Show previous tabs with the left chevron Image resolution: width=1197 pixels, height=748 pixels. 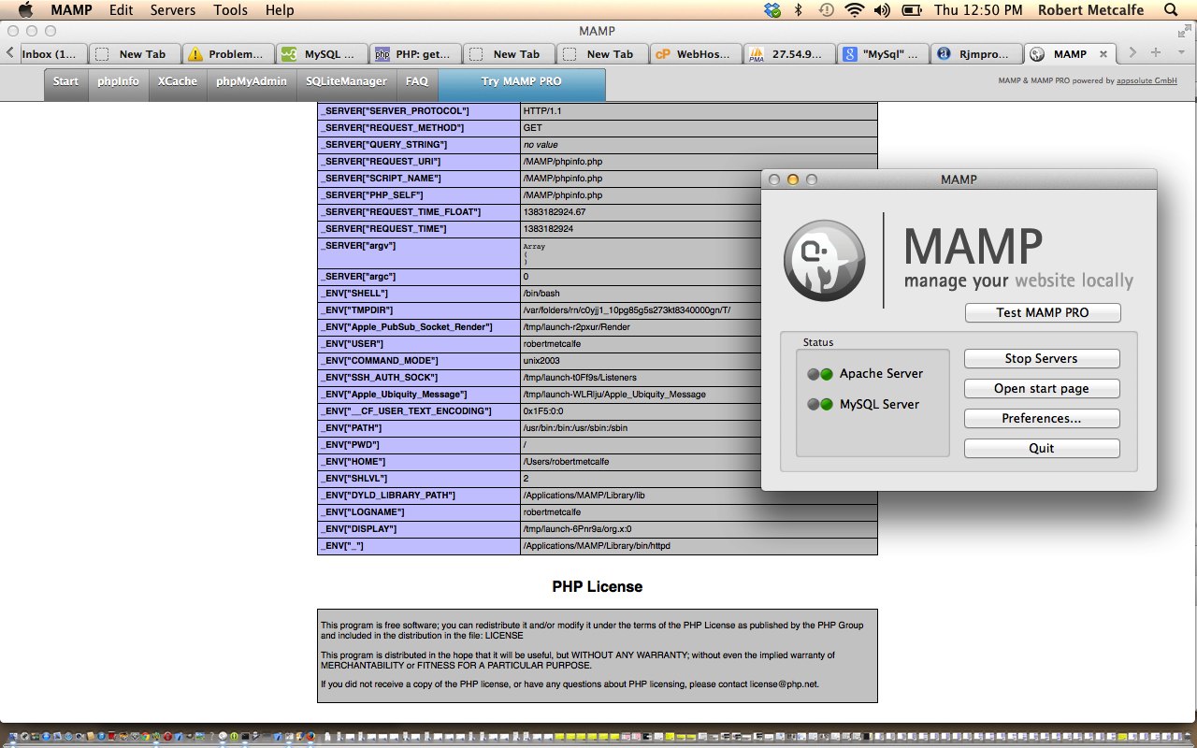coord(9,53)
